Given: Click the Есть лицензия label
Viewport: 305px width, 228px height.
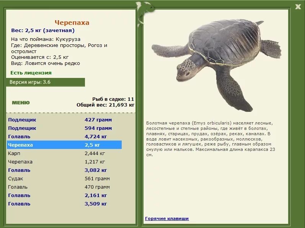Looking at the screenshot, I should [31, 73].
